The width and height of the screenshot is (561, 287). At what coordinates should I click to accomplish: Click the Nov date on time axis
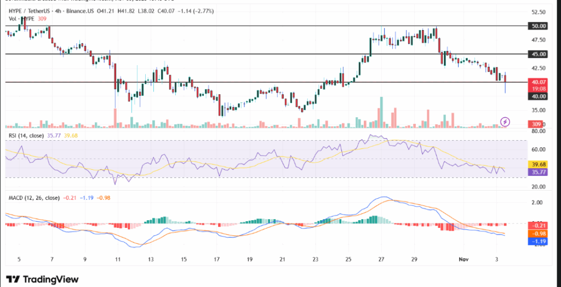464,259
